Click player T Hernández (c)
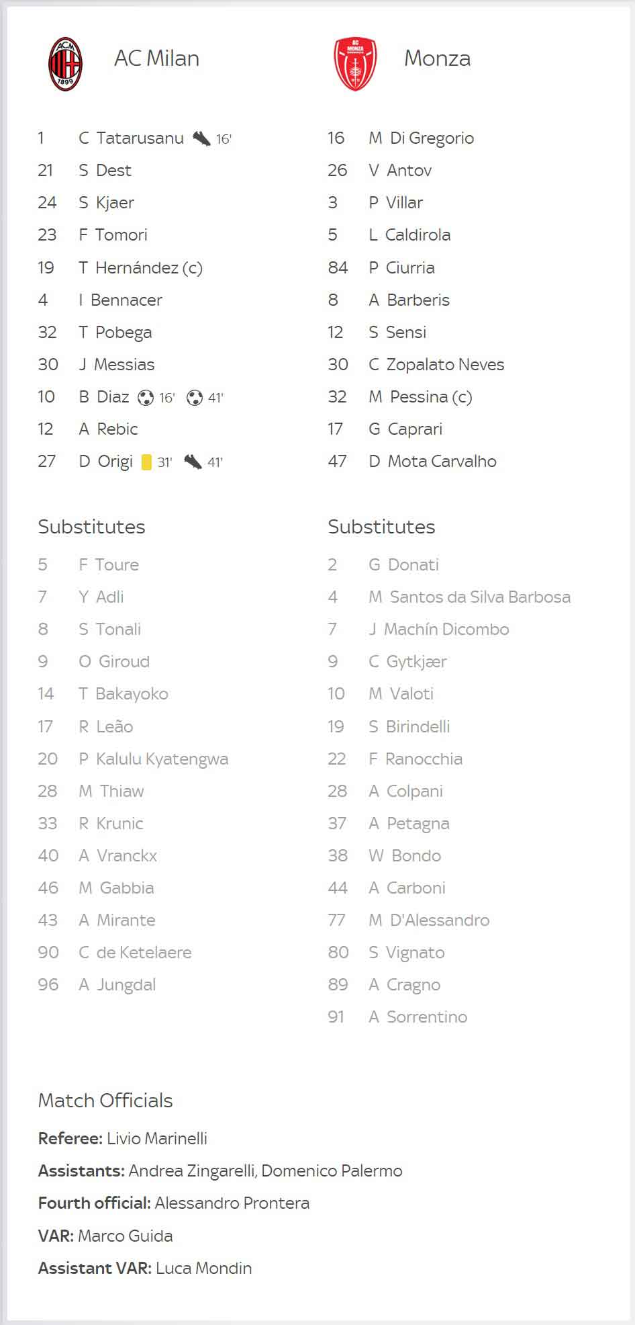The height and width of the screenshot is (1325, 635). [140, 268]
